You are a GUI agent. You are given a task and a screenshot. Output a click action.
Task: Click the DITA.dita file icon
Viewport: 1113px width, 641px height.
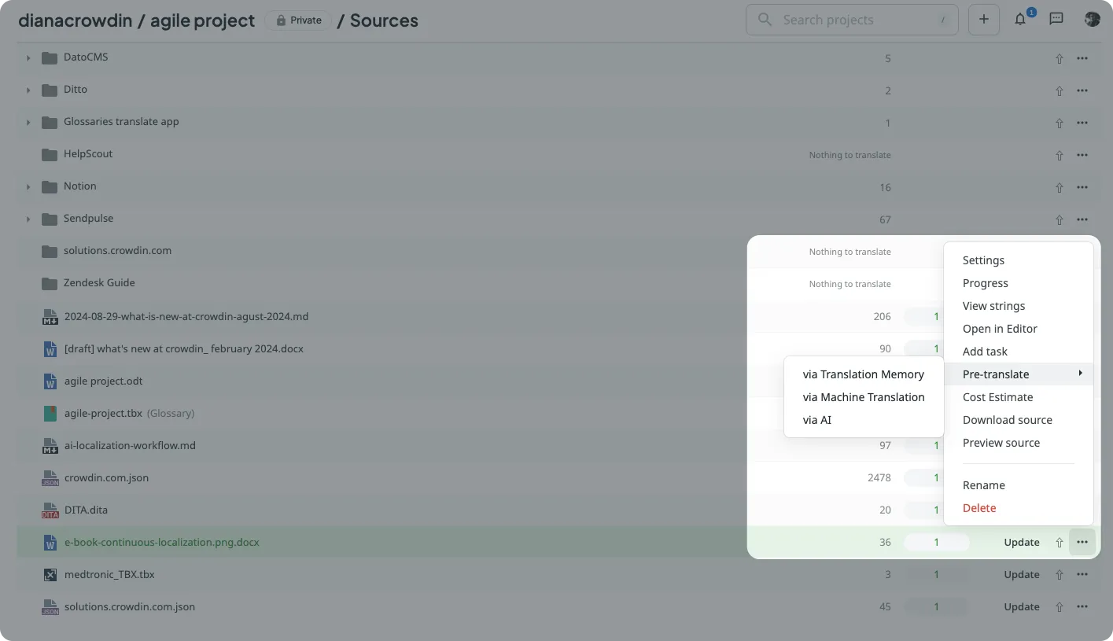tap(50, 510)
